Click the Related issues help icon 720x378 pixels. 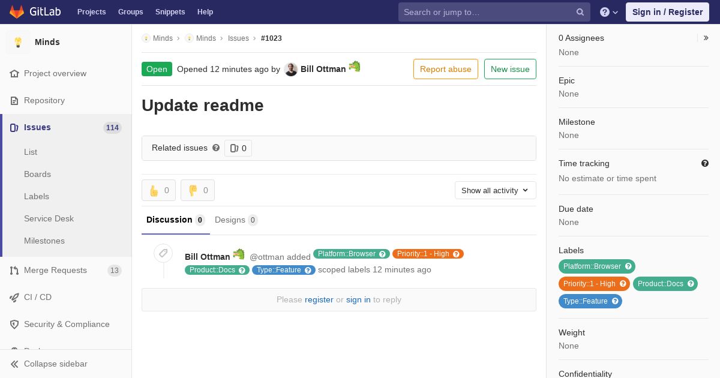click(216, 148)
